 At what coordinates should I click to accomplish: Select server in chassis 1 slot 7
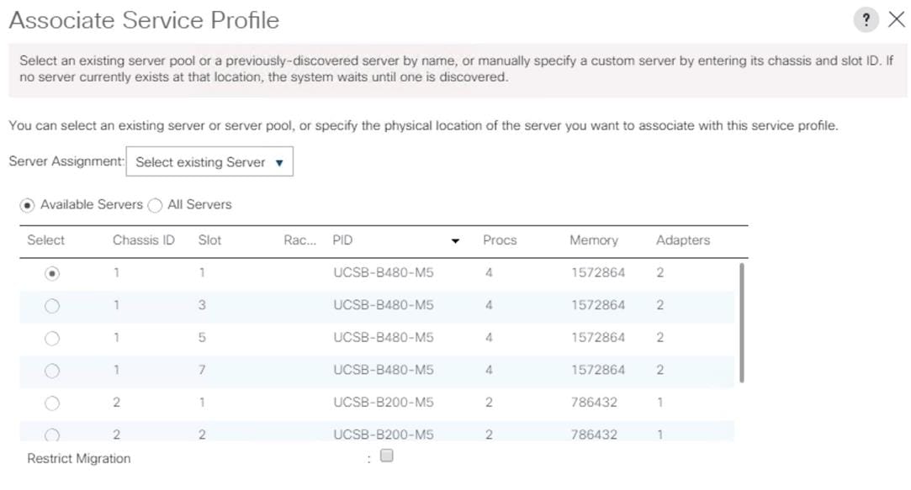(x=52, y=371)
